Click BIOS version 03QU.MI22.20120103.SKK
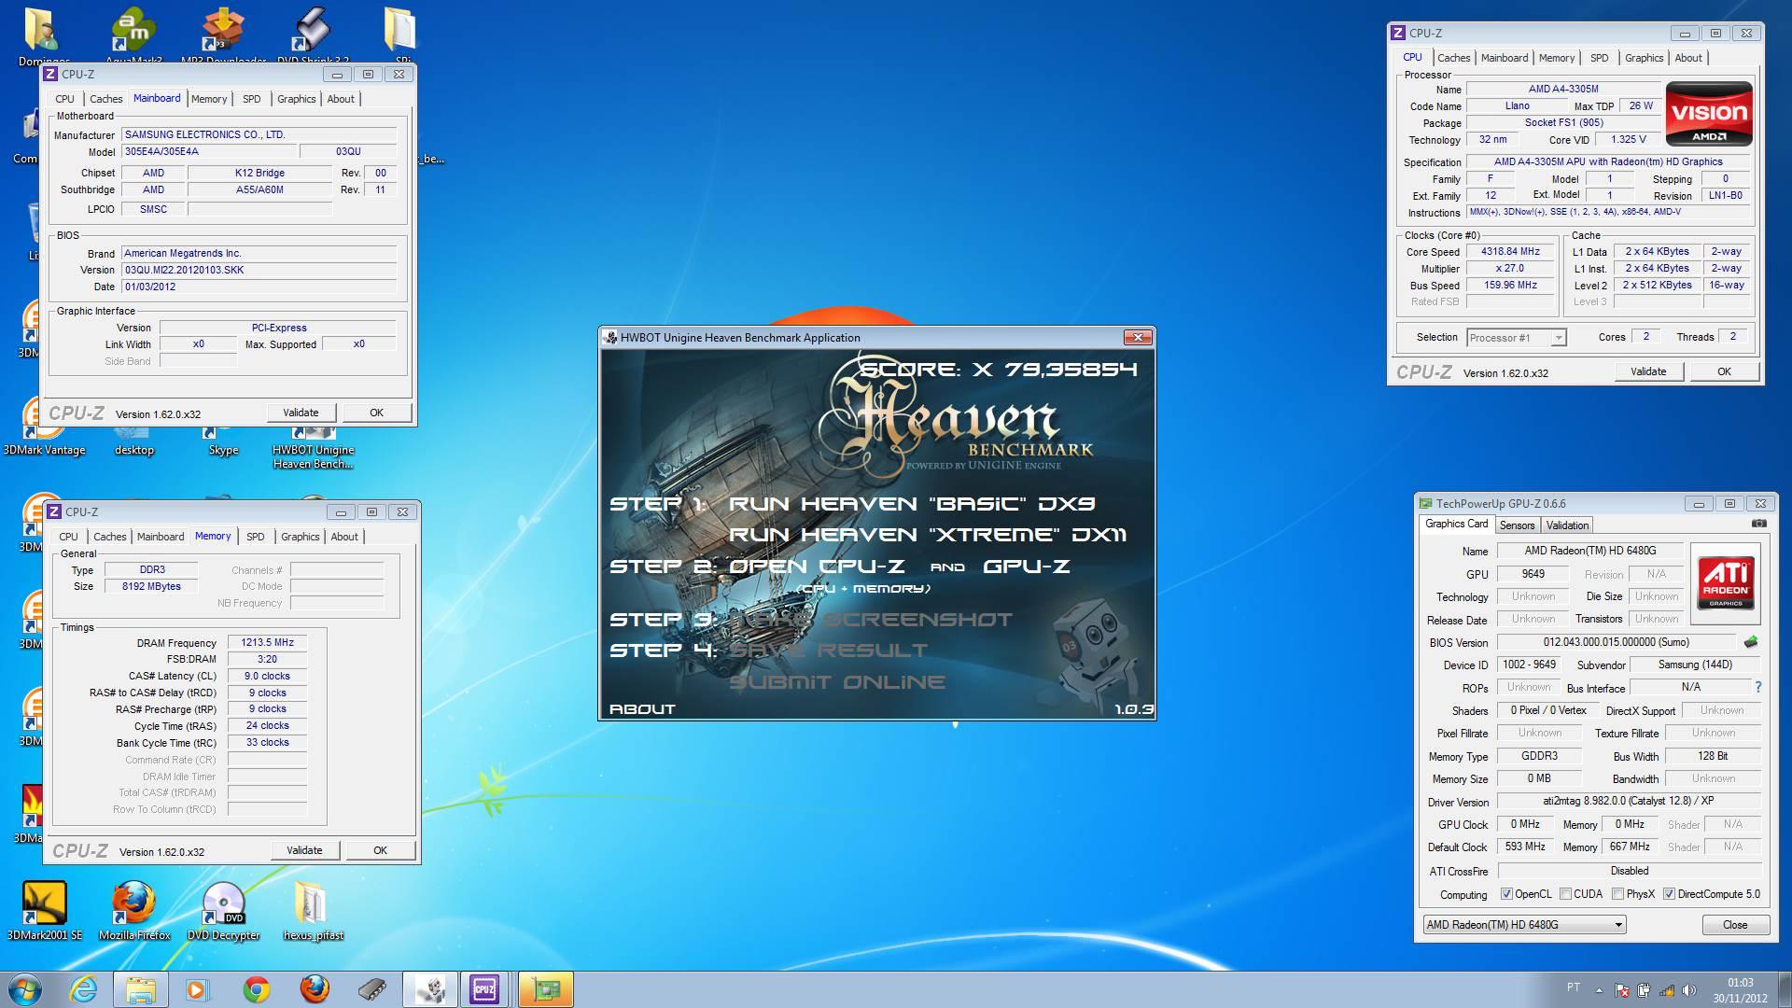Screen dimensions: 1792x1008 (x=259, y=270)
